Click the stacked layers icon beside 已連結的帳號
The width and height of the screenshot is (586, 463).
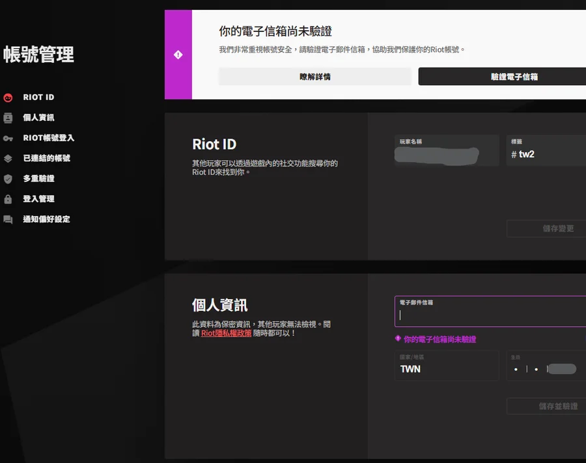[x=8, y=159]
